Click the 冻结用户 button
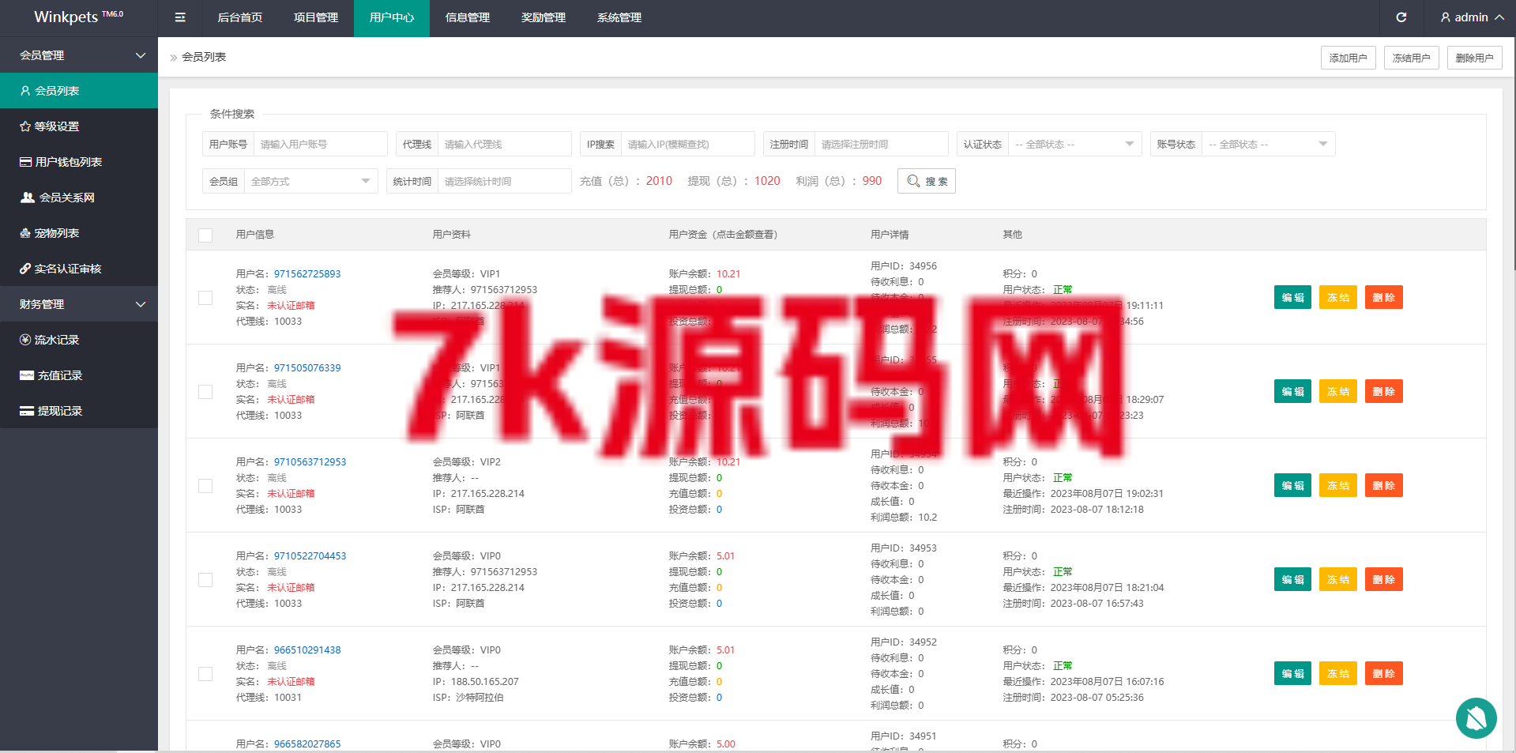Viewport: 1516px width, 753px height. [x=1412, y=58]
